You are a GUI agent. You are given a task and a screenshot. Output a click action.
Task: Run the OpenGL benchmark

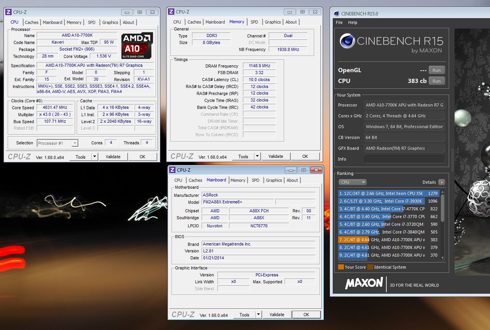point(436,70)
